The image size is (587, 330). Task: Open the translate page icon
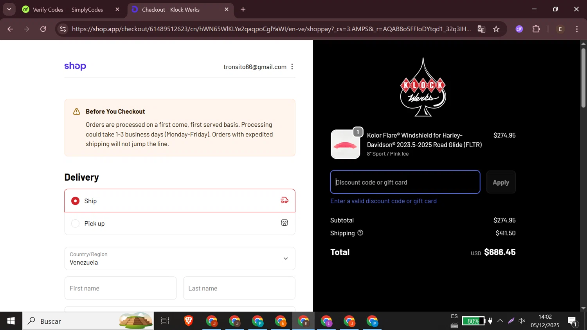pos(481,29)
